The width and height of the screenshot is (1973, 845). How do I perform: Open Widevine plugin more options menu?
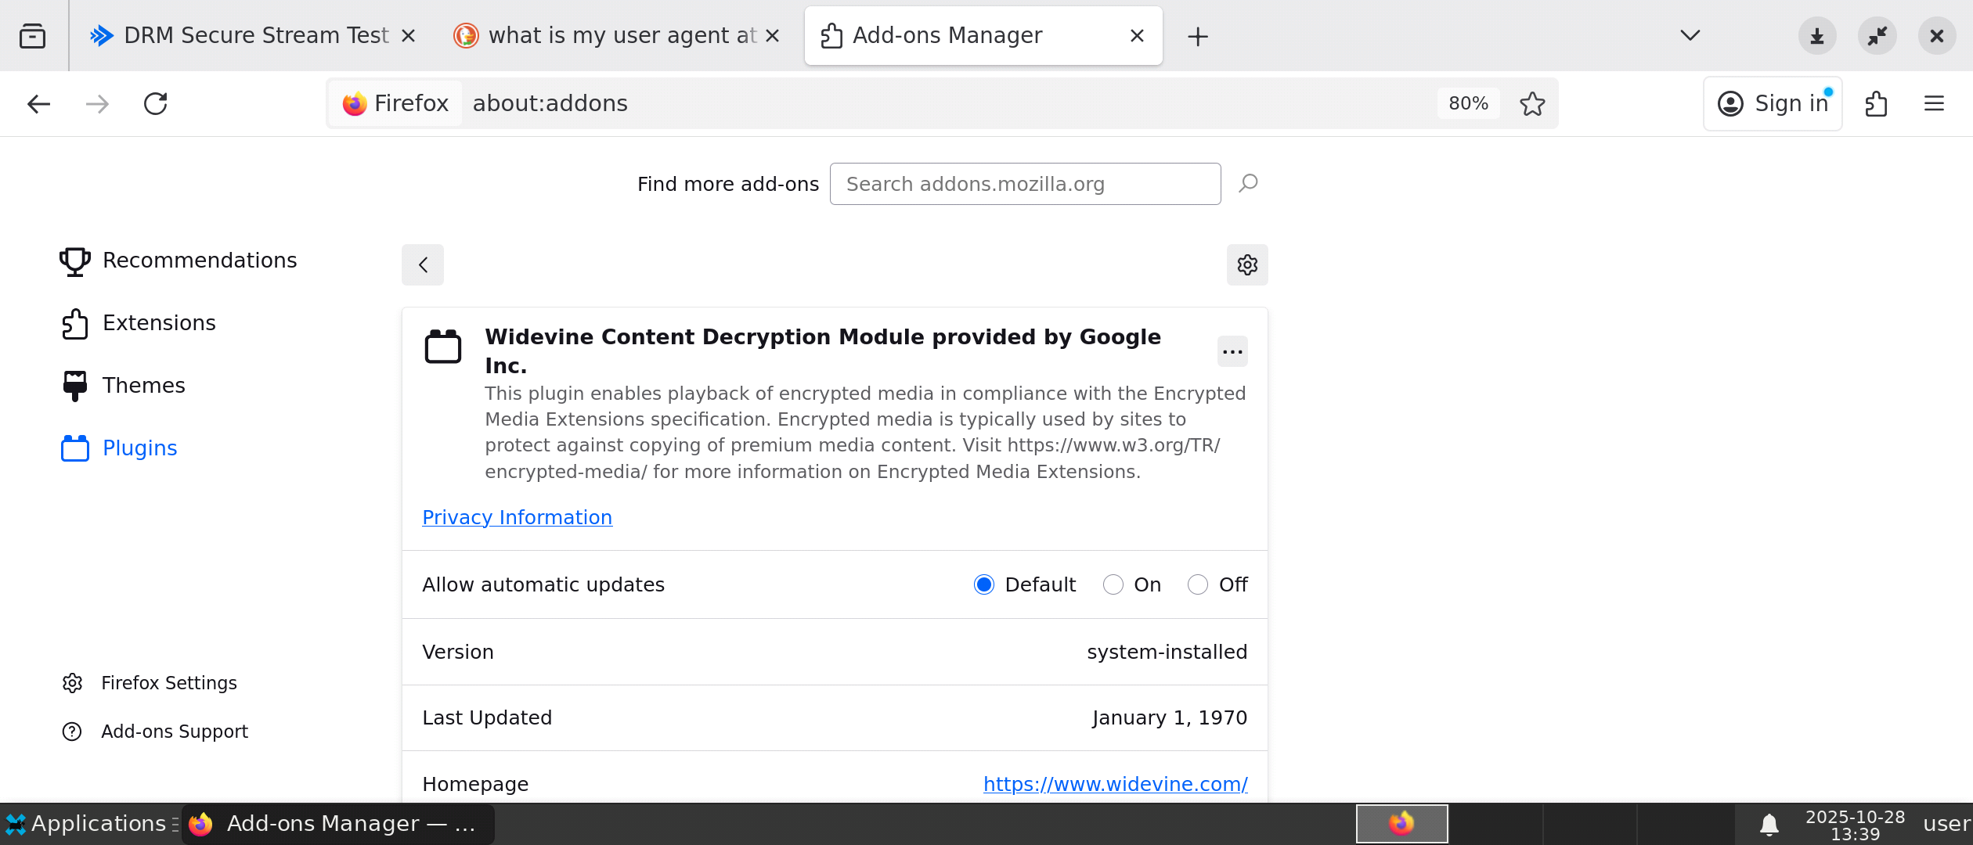1232,351
